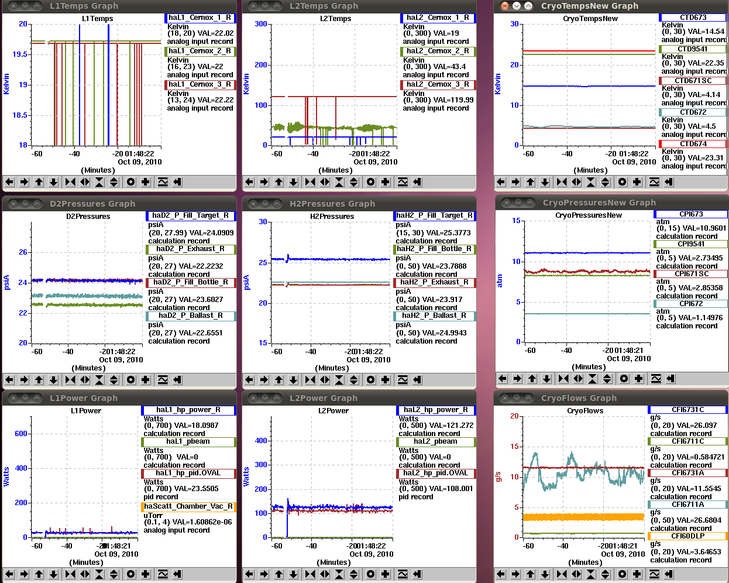The width and height of the screenshot is (729, 583).
Task: Click expand-time diamond icon in CryoFlows Graph
Action: click(577, 574)
